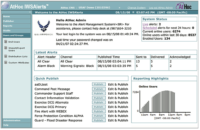This screenshot has width=200, height=130.
Task: Click the End Users icon in sidebar
Action: [6, 42]
